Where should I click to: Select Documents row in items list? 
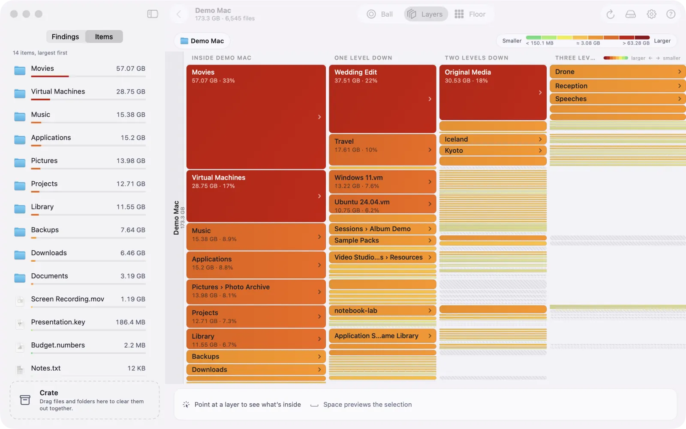click(x=79, y=278)
